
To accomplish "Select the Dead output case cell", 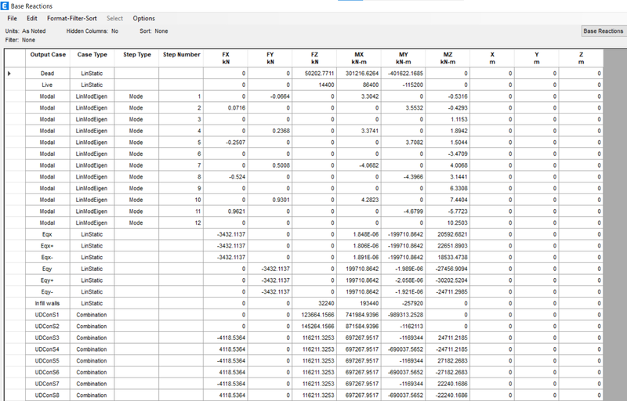I will [48, 74].
